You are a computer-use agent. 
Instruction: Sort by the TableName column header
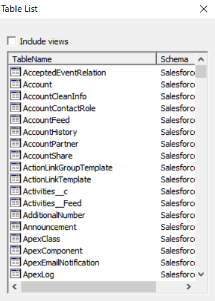[83, 59]
